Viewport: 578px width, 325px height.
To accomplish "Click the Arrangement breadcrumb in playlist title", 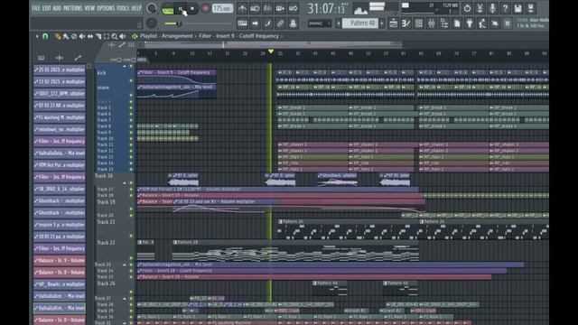I will click(x=177, y=36).
